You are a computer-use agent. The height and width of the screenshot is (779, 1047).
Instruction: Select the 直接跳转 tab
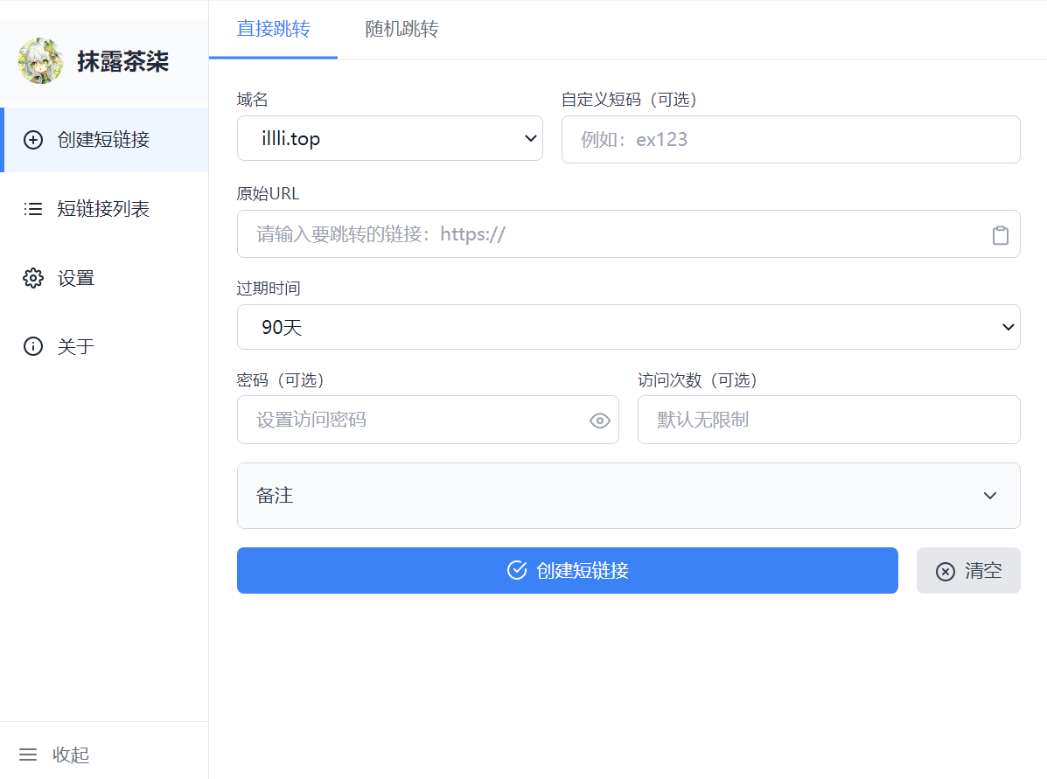point(273,29)
